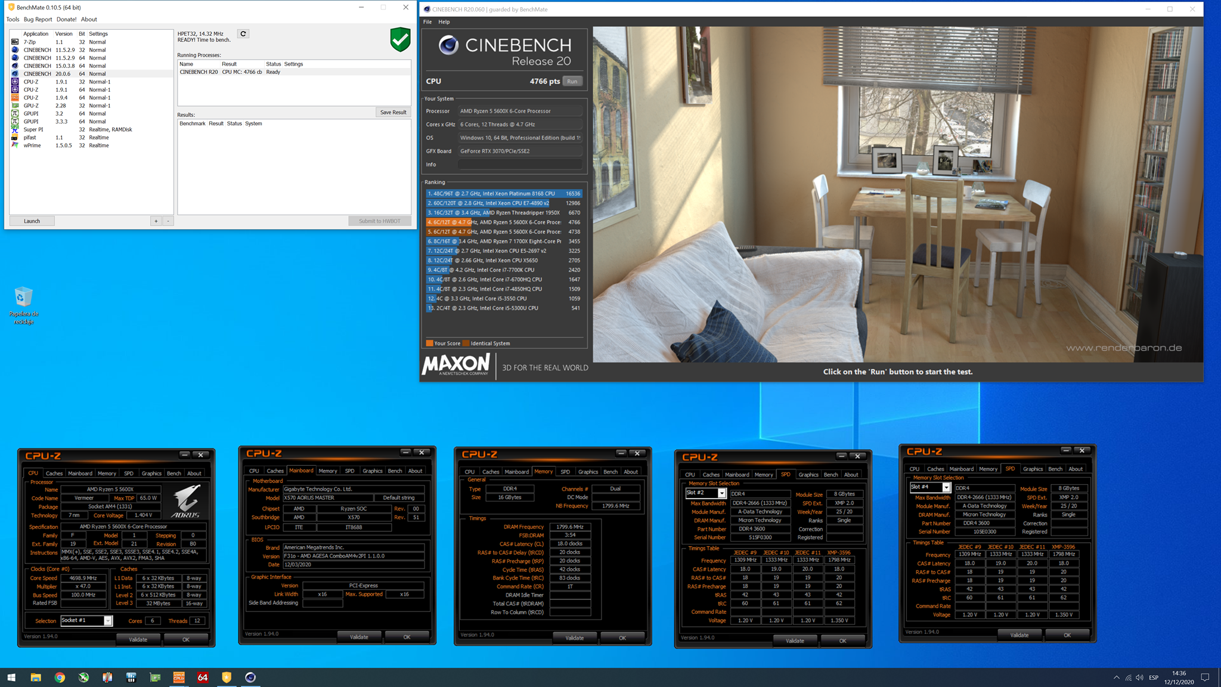Open the Papelera de reciclaje desktop icon
This screenshot has height=687, width=1221.
23,305
